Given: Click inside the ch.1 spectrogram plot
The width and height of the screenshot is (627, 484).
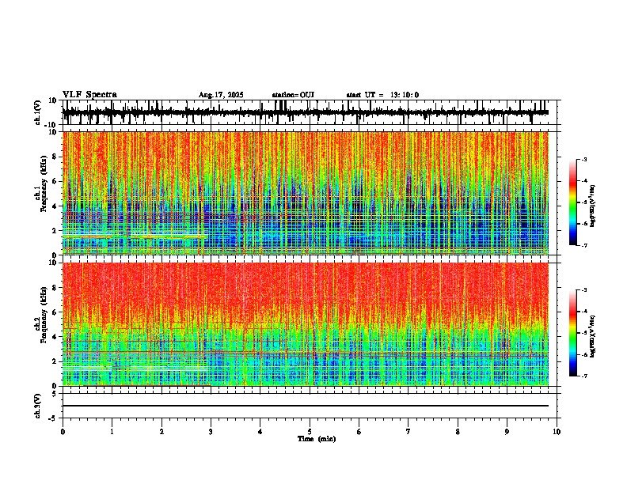Looking at the screenshot, I should [306, 193].
